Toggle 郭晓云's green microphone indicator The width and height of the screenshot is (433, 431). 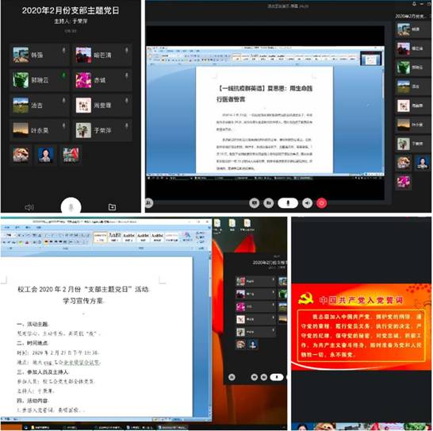(63, 75)
